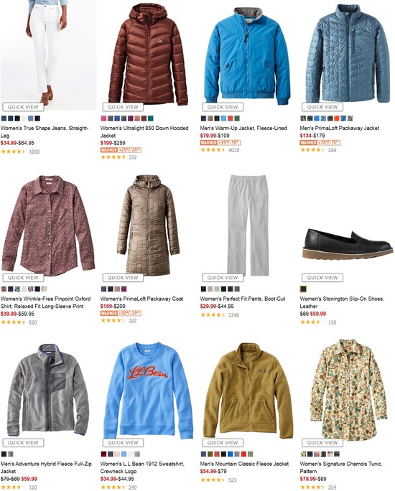Click Quick View on Women's Stonington Slip-On Shoes

pos(322,278)
